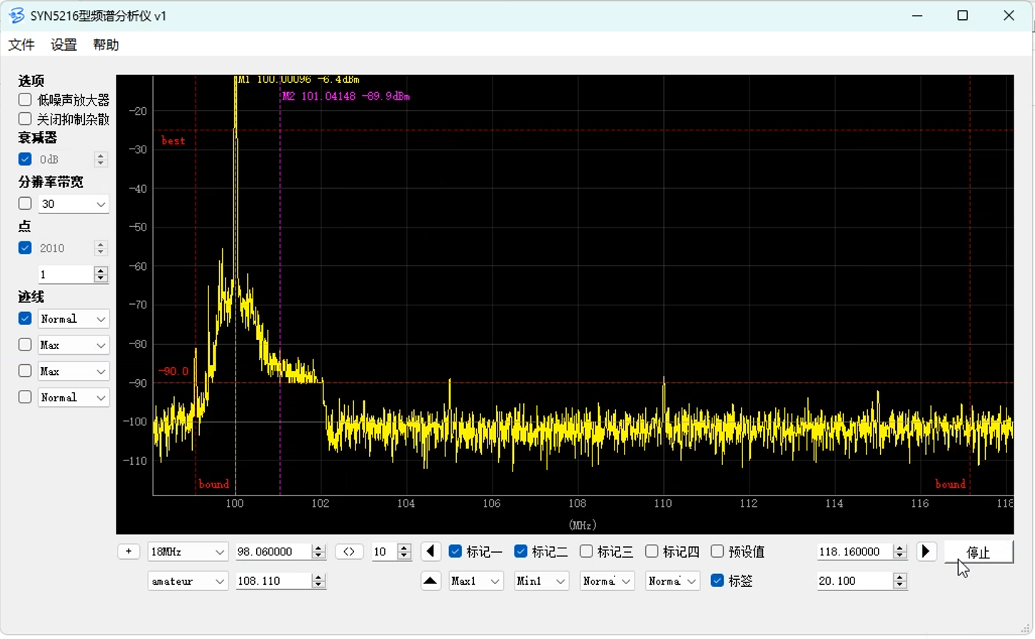Decrease the 98.060000 start frequency stepper

(x=319, y=555)
